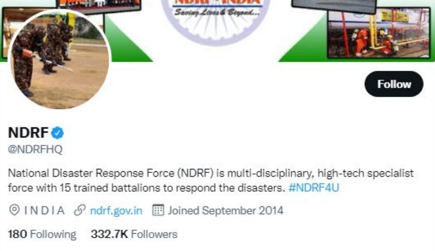435x251 pixels.
Task: Click the #NDRF4U hashtag
Action: tap(313, 188)
